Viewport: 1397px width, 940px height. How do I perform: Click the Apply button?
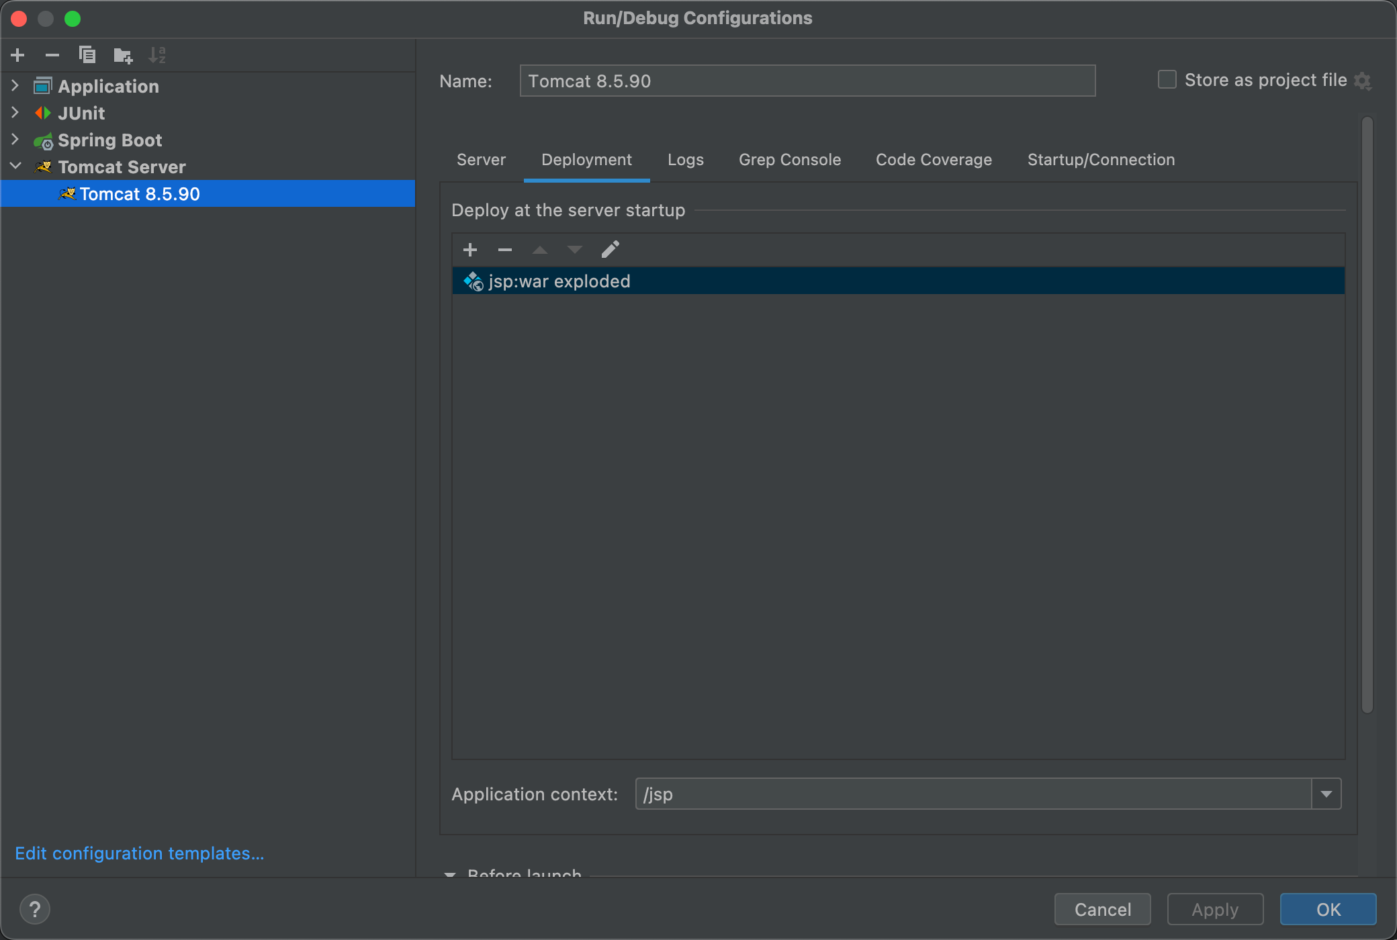pos(1215,909)
